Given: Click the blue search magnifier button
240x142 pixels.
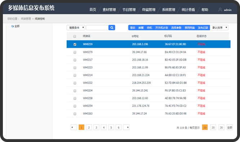Looking at the screenshot, I should [112, 28].
